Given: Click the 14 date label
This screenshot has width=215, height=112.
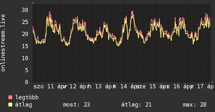Looking at the screenshot, I should pyautogui.click(x=124, y=86).
